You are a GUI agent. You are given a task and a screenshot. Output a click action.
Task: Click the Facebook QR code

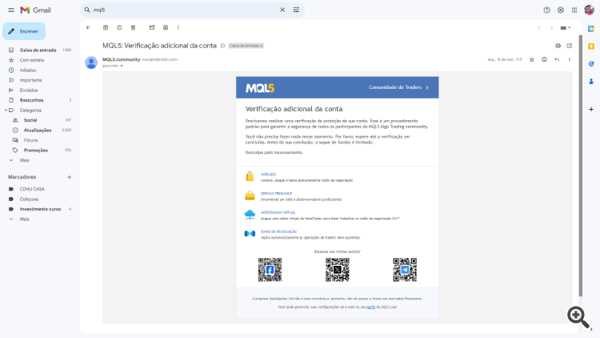pyautogui.click(x=270, y=270)
